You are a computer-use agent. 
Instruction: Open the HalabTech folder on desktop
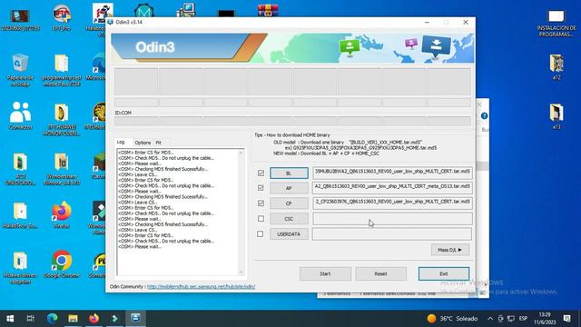20,215
